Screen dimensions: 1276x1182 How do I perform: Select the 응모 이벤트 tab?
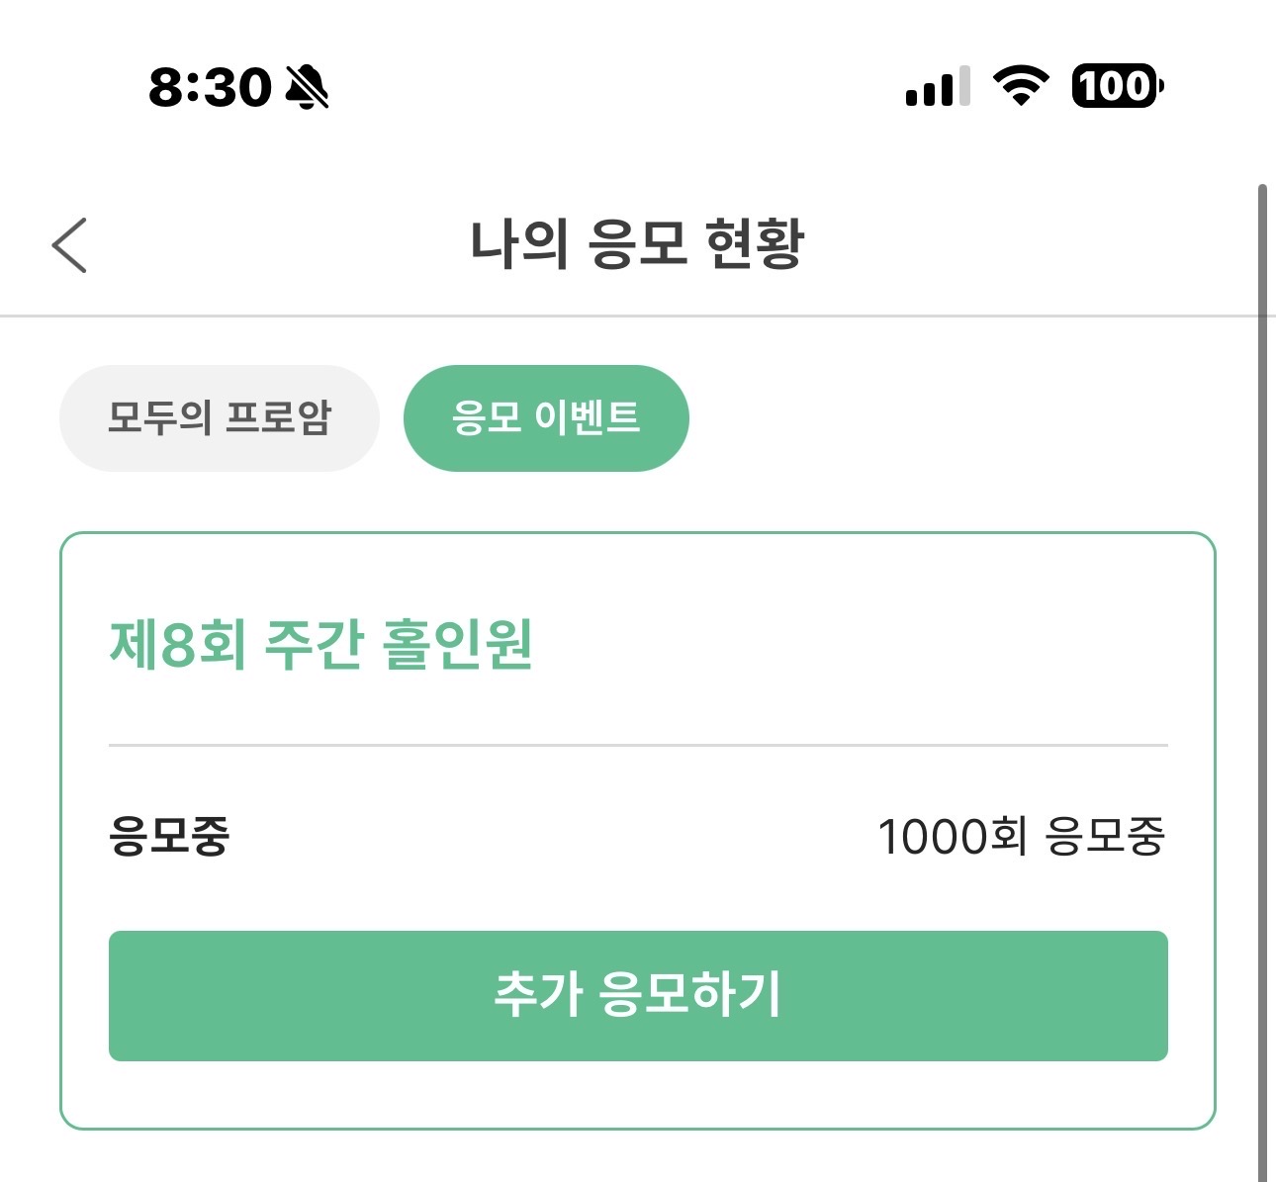pyautogui.click(x=546, y=417)
